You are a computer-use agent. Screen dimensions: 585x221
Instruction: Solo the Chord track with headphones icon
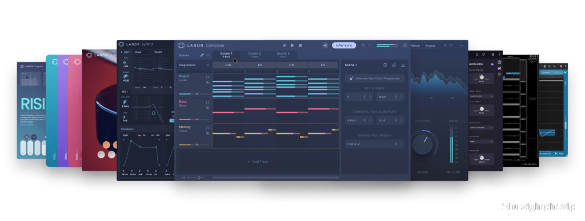208,77
